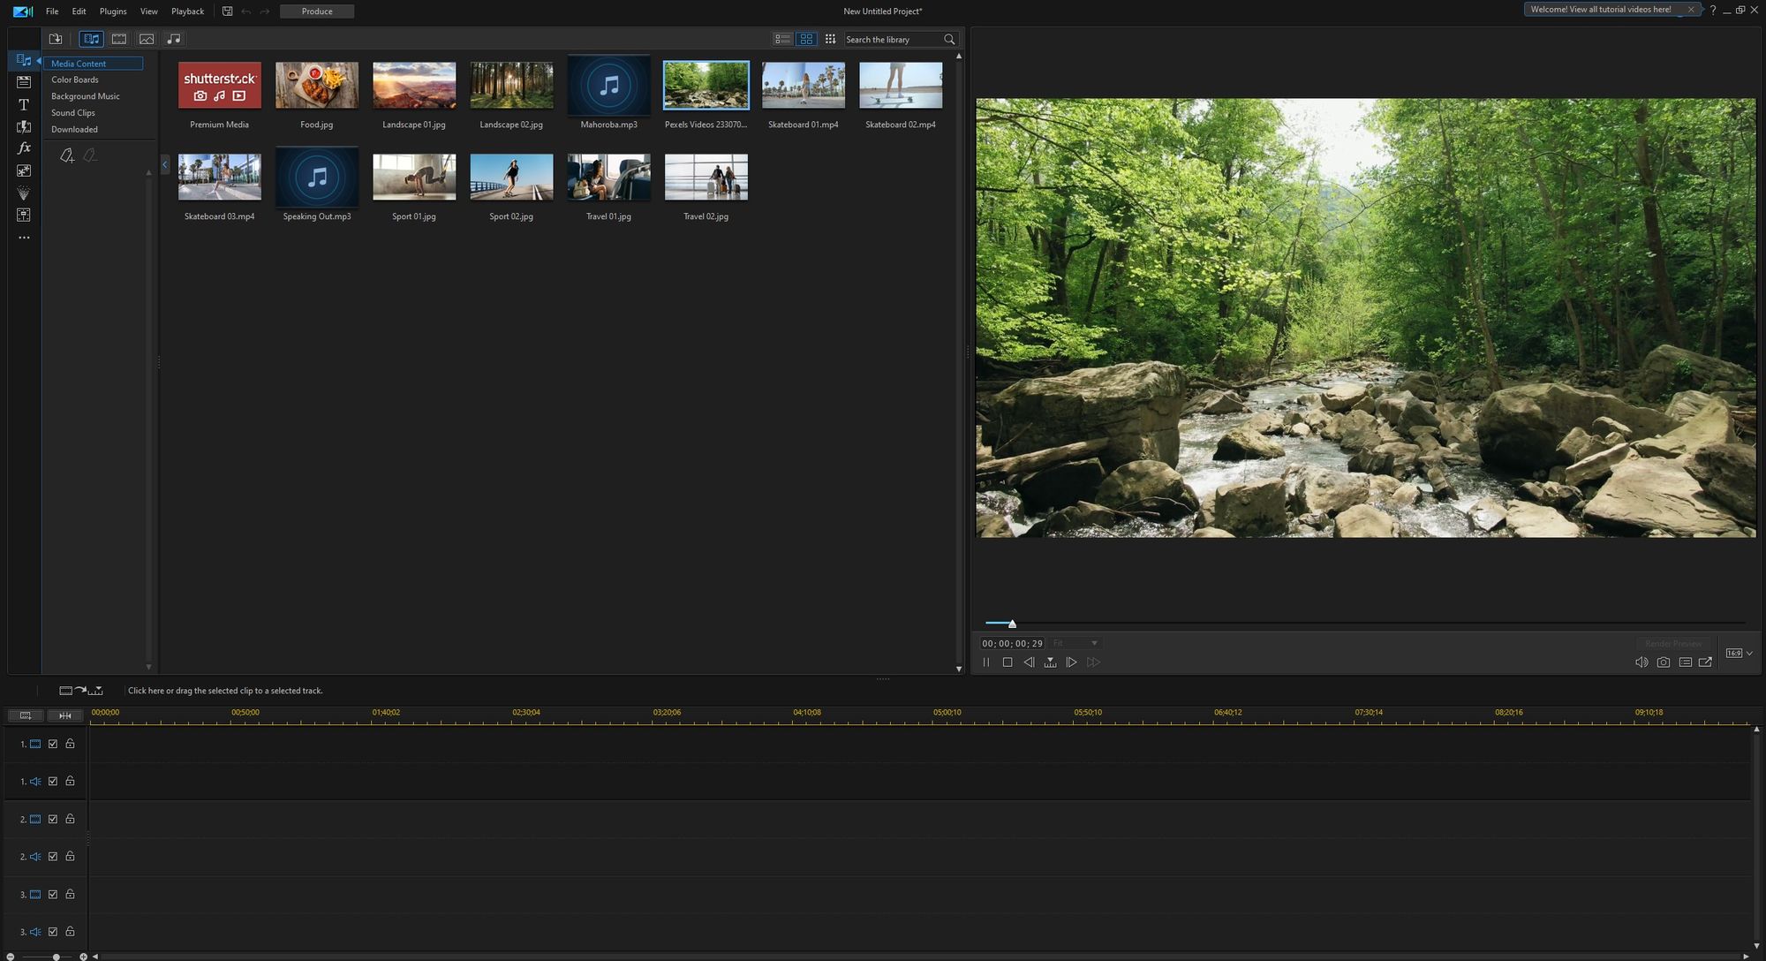This screenshot has width=1766, height=961.
Task: Add a new tag icon
Action: click(x=67, y=156)
